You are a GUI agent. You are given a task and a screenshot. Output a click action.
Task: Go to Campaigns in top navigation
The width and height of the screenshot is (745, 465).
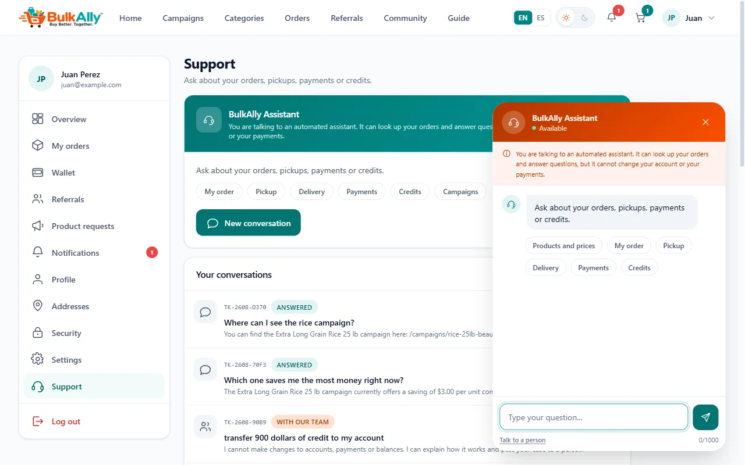tap(183, 18)
